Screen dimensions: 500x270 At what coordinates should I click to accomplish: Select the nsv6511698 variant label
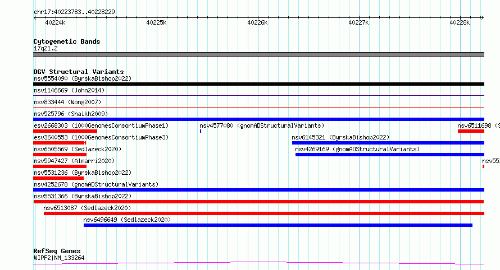coord(479,125)
